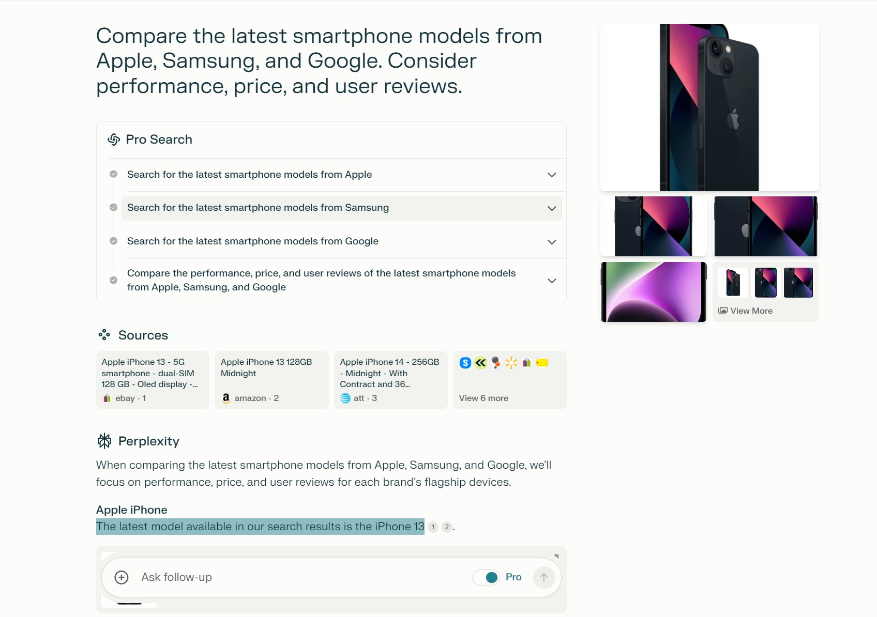The image size is (877, 617).
Task: Click the Compare performance, price, user reviews step text
Action: coord(322,280)
